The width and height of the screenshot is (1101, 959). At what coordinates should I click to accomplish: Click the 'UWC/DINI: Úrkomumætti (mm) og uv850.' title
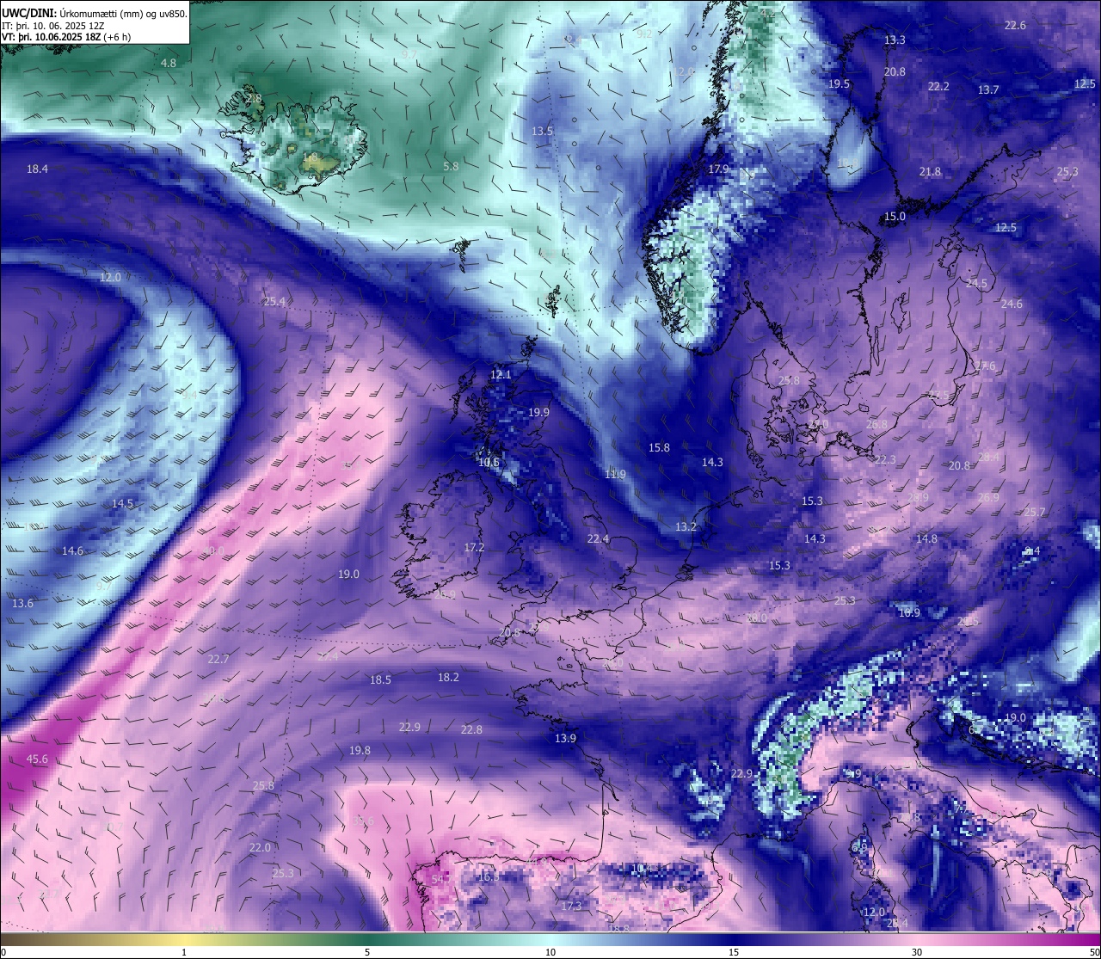[95, 13]
